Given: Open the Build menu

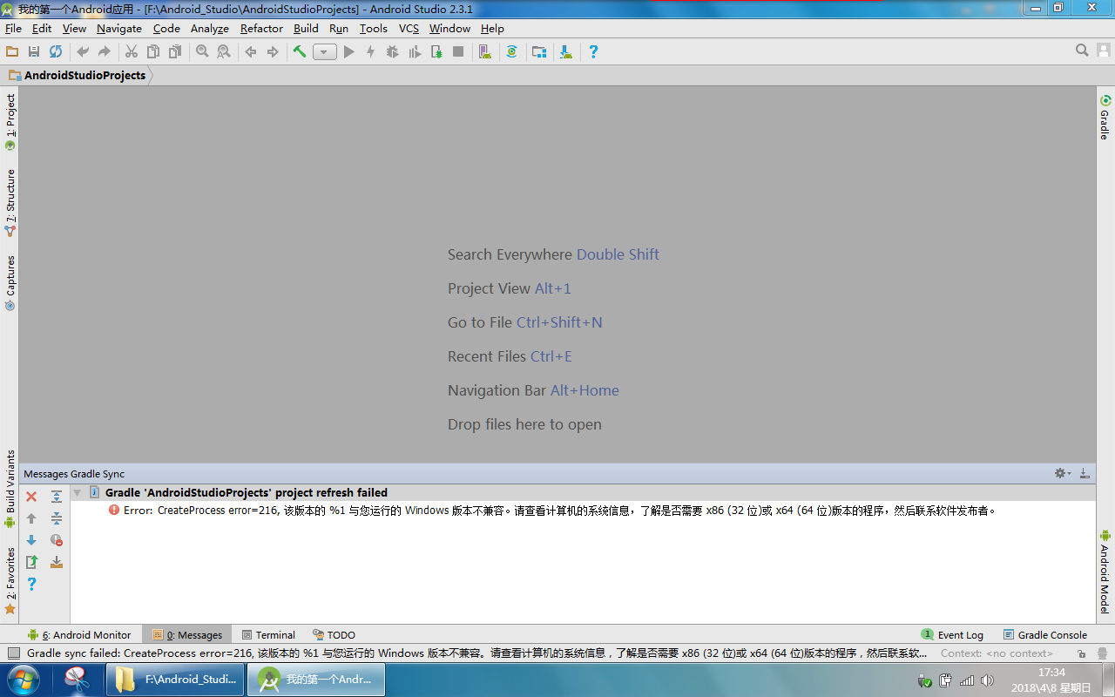Looking at the screenshot, I should (306, 28).
